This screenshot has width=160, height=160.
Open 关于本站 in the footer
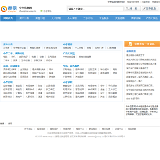tap(28, 129)
